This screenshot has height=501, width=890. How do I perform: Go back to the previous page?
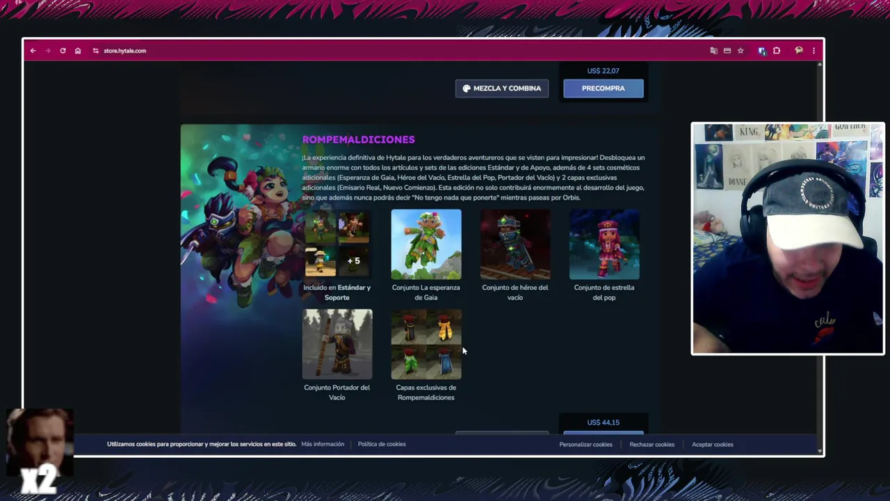coord(33,51)
